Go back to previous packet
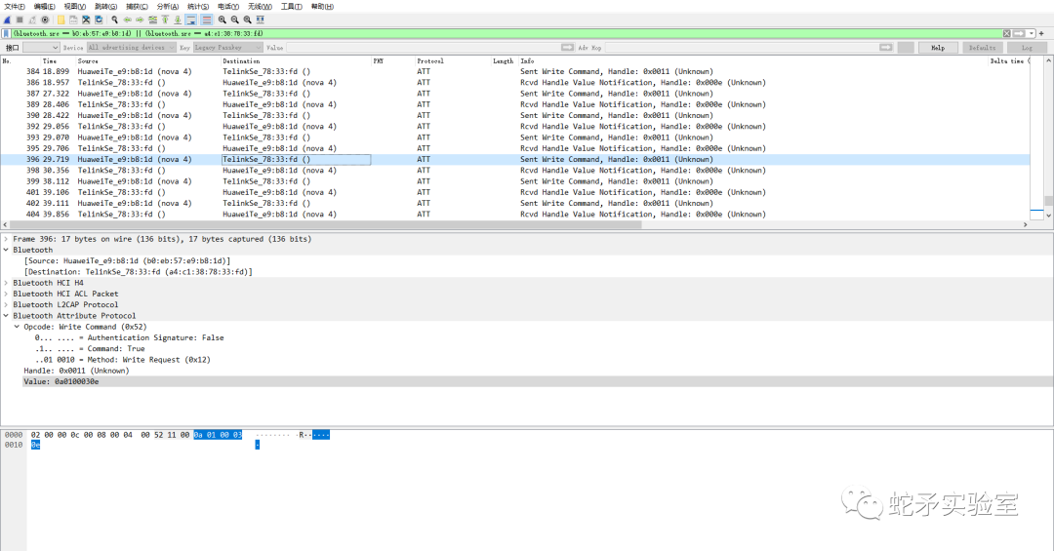 pyautogui.click(x=127, y=20)
